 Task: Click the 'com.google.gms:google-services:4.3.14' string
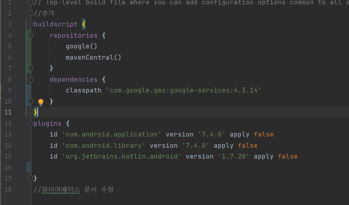click(x=183, y=90)
